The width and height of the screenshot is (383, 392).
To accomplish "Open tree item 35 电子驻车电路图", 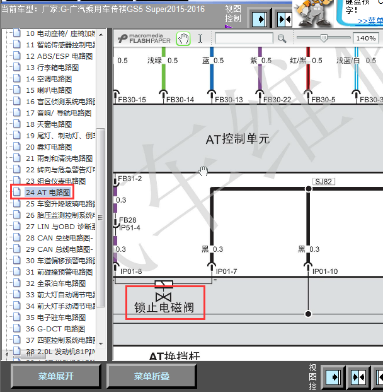I will [x=55, y=318].
